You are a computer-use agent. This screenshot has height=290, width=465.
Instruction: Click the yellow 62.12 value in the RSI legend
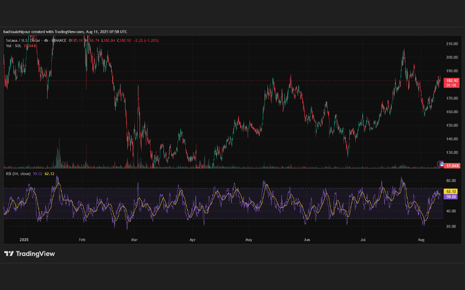[x=49, y=173]
